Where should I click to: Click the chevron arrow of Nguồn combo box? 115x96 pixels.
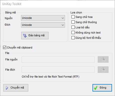pyautogui.click(x=63, y=18)
